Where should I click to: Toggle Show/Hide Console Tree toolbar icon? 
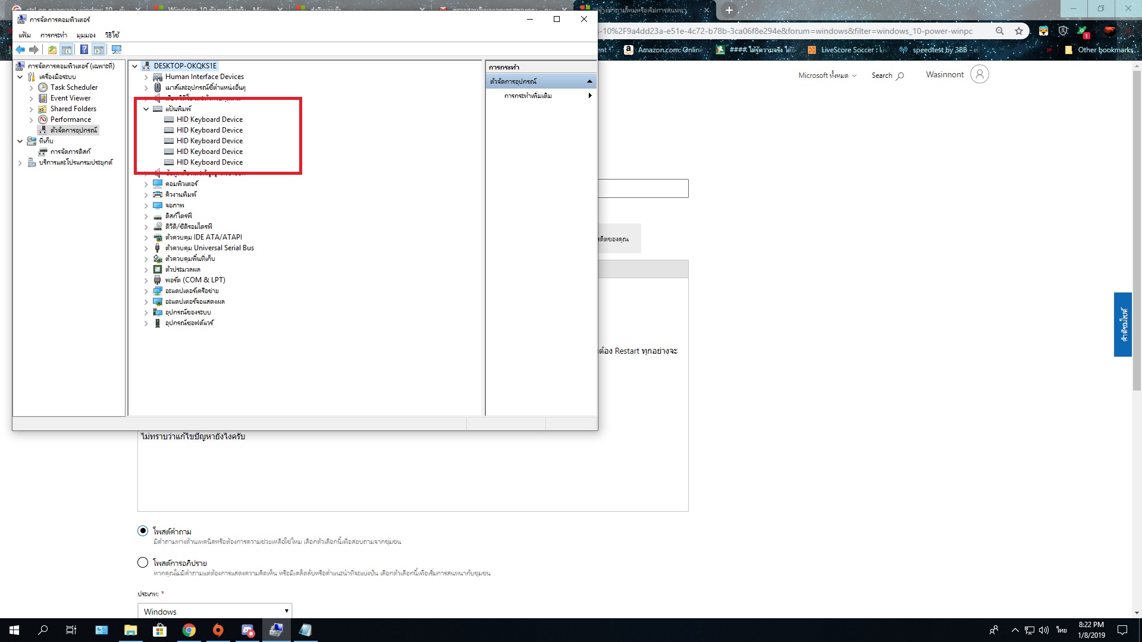pos(67,49)
